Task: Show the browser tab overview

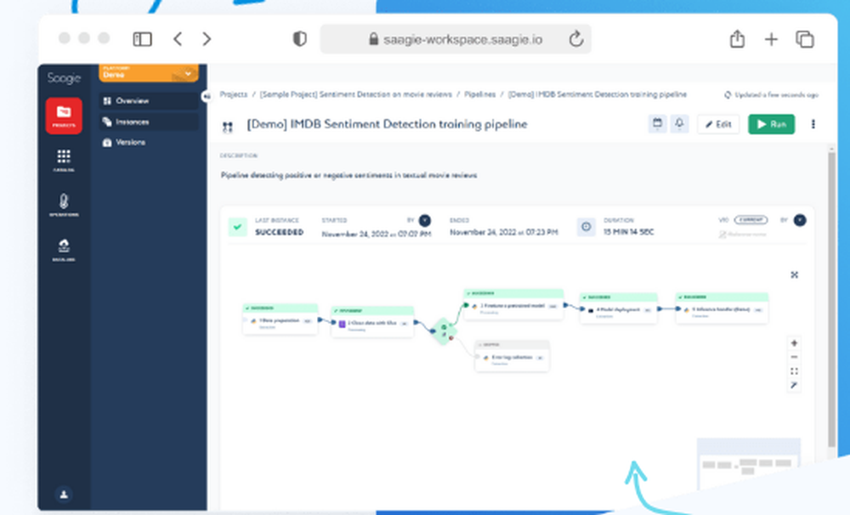Action: pos(805,39)
